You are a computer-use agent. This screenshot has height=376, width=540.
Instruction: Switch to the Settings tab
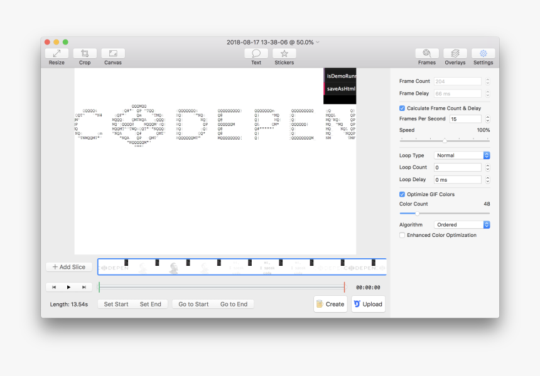483,54
